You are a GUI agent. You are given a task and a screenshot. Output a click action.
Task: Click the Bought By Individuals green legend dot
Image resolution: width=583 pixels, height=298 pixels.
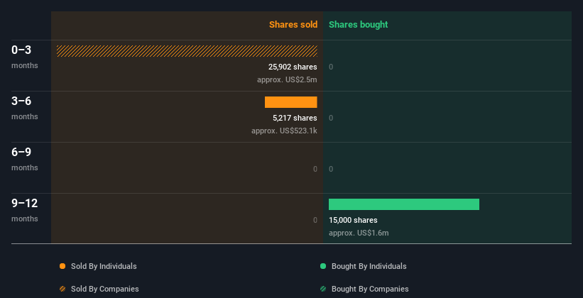(323, 266)
